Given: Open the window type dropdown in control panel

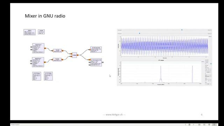Looking at the screenshot, I should [208, 77].
